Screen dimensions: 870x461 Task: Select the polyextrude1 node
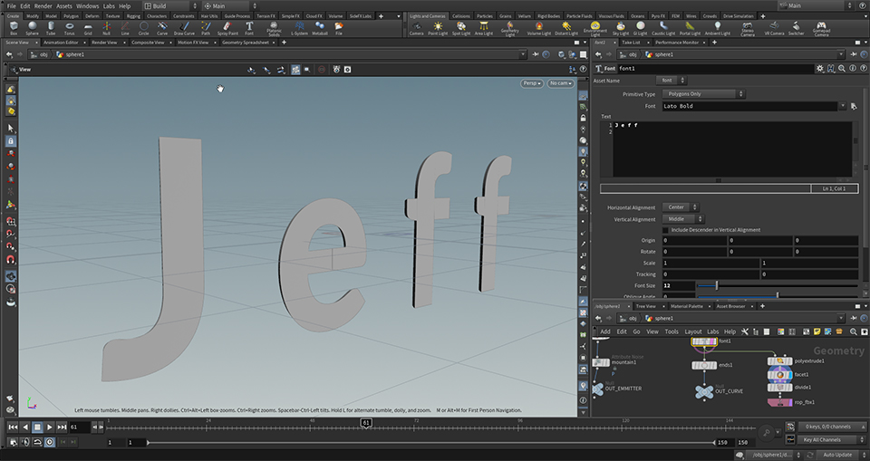[780, 360]
